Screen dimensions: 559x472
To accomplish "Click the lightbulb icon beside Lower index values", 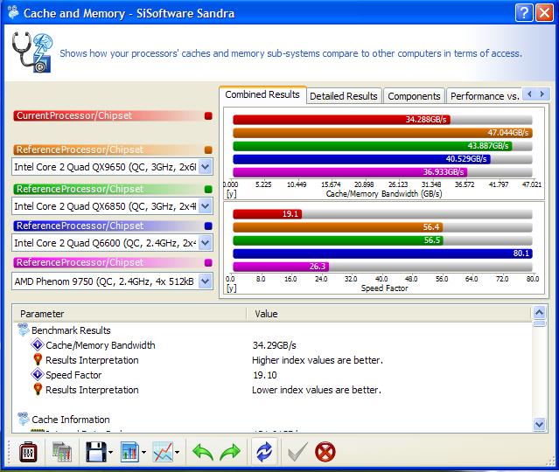I will pyautogui.click(x=38, y=389).
